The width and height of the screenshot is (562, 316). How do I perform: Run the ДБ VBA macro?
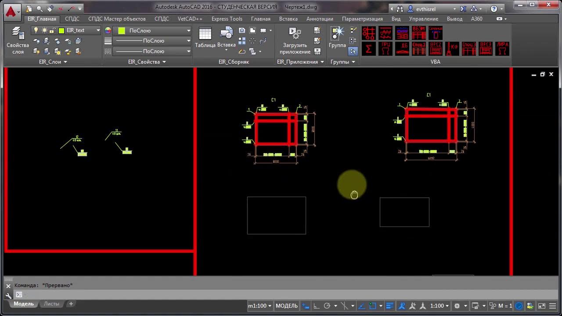click(x=402, y=49)
